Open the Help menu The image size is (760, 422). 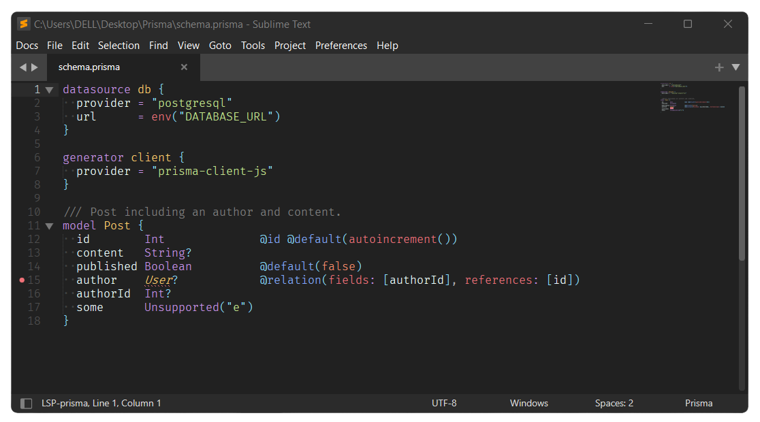click(x=387, y=46)
